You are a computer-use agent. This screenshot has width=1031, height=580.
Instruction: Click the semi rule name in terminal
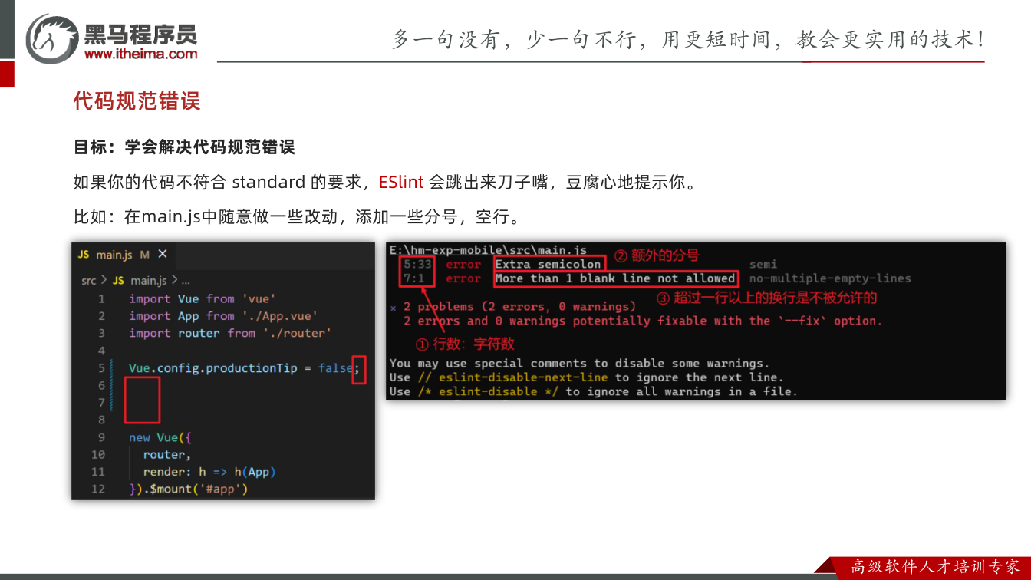pyautogui.click(x=763, y=265)
